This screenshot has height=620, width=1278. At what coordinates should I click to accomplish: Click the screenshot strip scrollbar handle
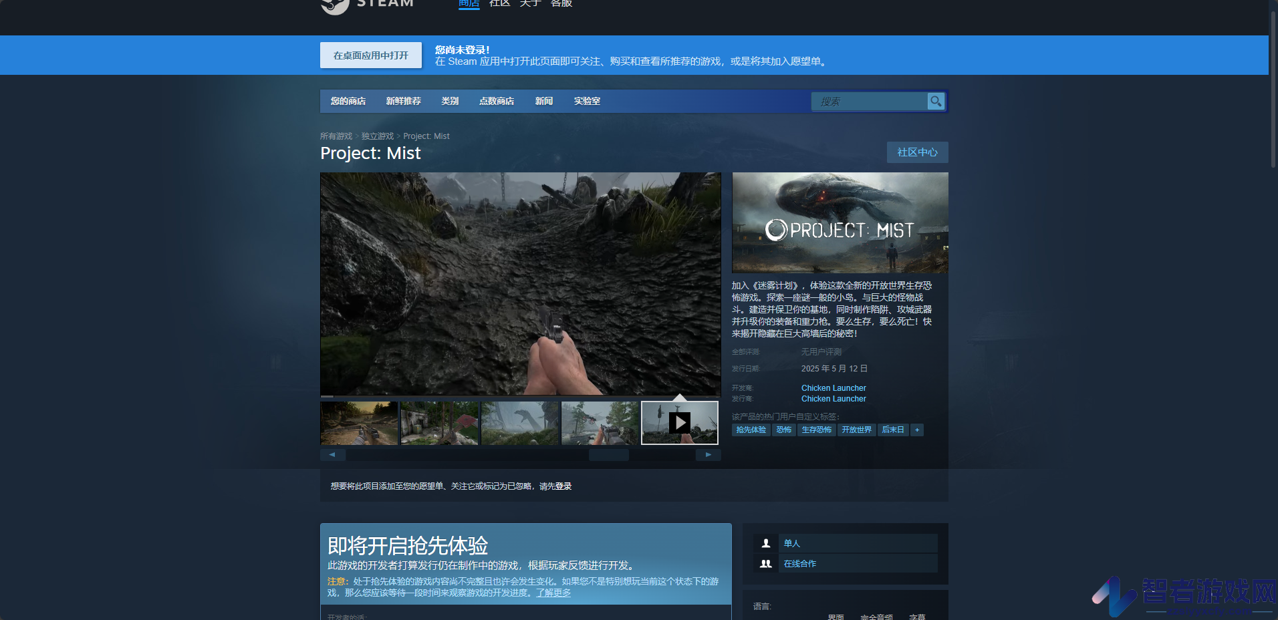click(x=608, y=455)
